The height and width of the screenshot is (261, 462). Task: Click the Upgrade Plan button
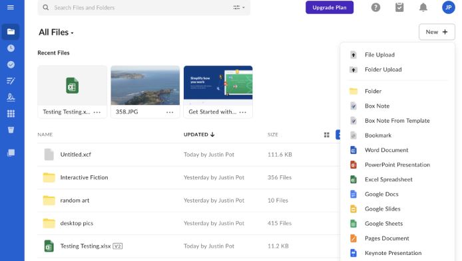330,7
